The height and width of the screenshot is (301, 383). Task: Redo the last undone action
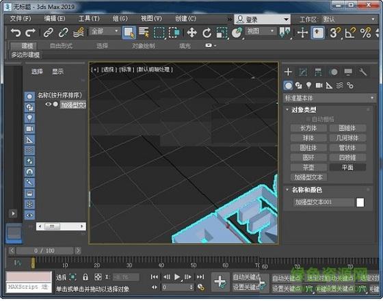30,33
